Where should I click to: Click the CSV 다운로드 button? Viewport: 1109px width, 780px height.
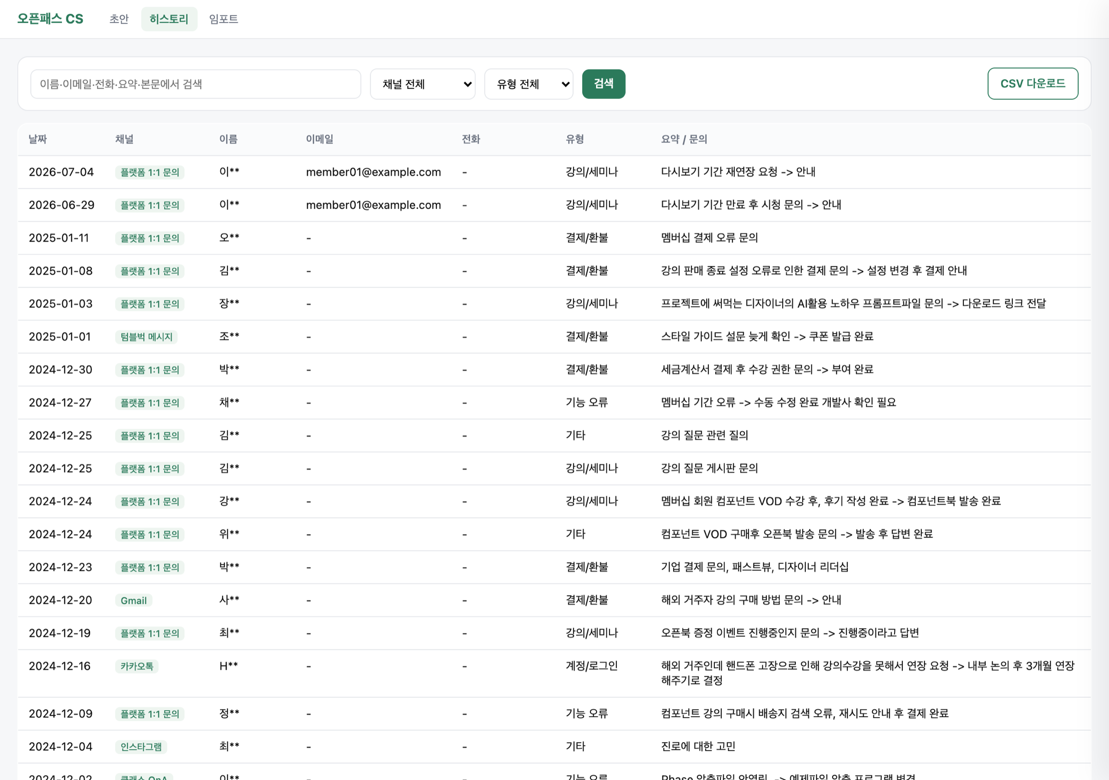[x=1033, y=84]
